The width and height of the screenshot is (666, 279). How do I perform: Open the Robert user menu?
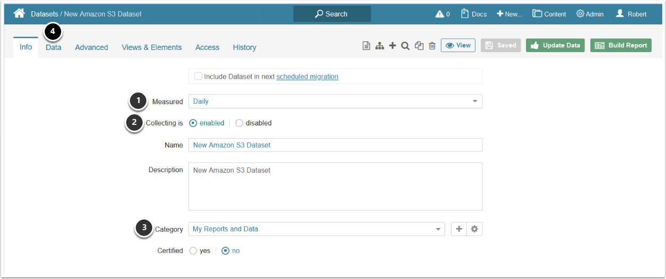(631, 14)
